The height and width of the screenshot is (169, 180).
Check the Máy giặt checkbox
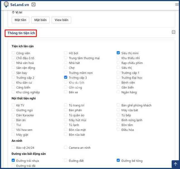13,135
